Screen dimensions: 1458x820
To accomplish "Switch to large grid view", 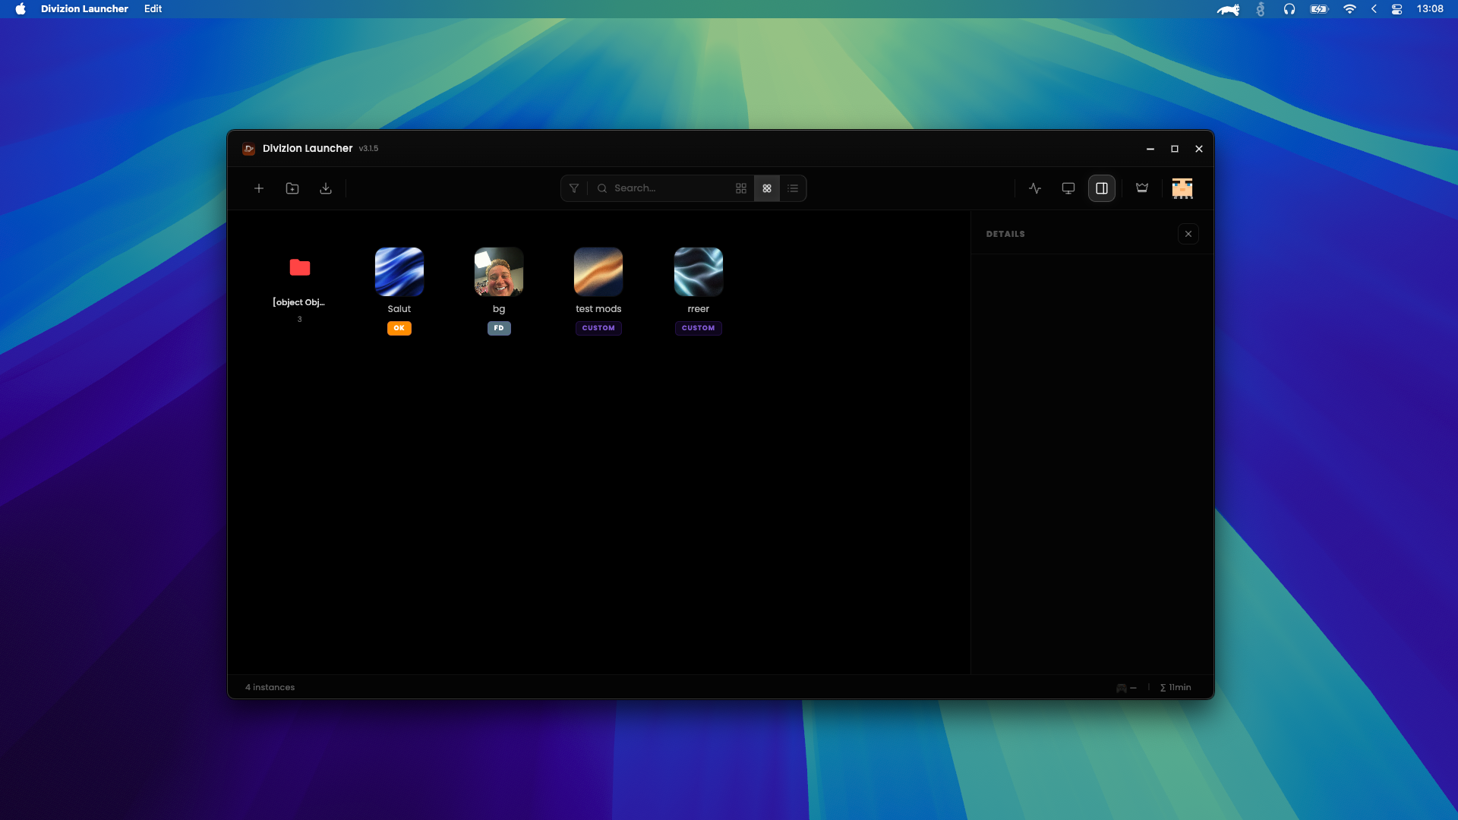I will [741, 188].
